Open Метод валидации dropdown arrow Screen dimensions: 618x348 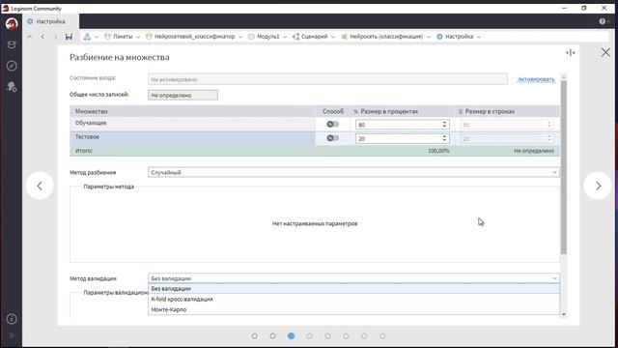click(554, 278)
